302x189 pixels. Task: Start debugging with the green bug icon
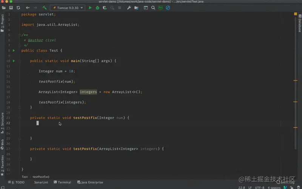(x=97, y=8)
